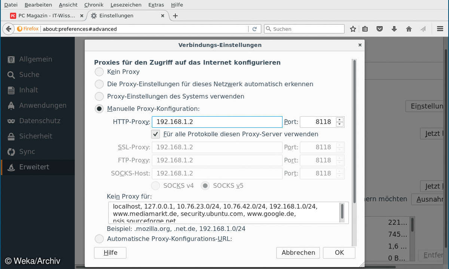This screenshot has width=449, height=269.
Task: Open the Chronik menu
Action: pyautogui.click(x=94, y=5)
